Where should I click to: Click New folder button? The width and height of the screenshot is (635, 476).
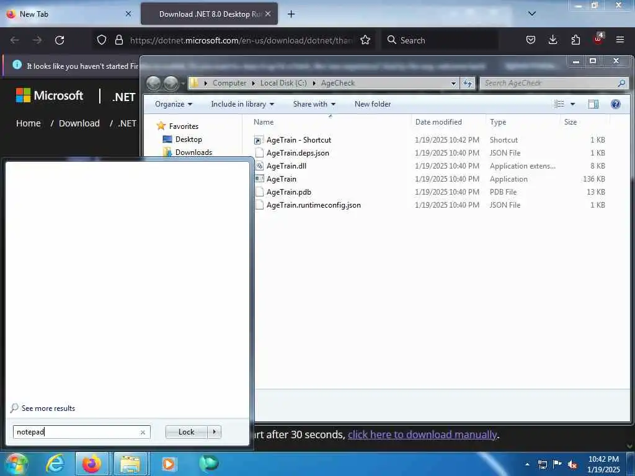(x=373, y=104)
